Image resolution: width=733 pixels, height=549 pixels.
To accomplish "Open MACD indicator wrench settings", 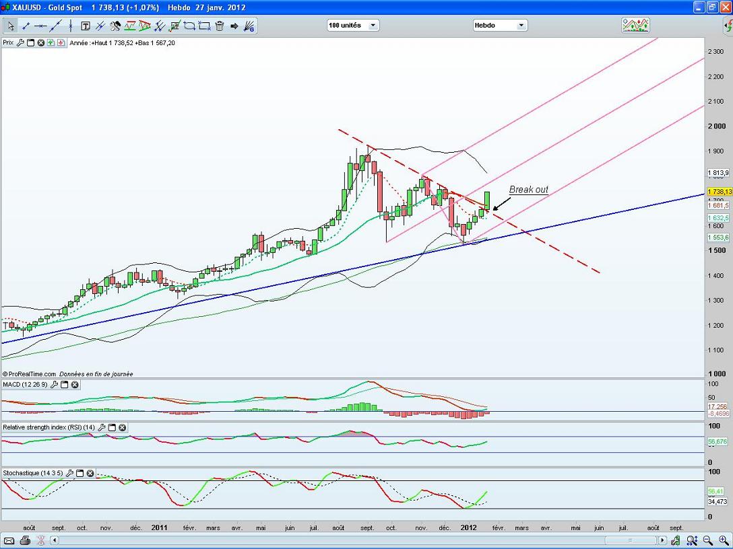I will point(54,385).
